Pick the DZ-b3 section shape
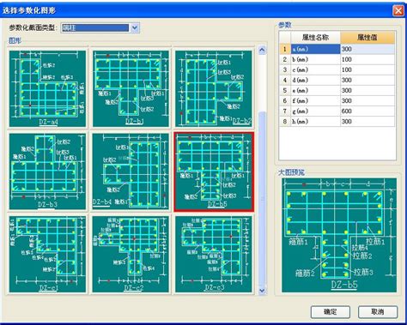The image size is (407, 325). click(47, 172)
